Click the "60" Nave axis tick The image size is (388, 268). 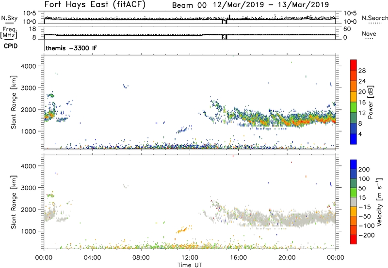[x=347, y=29]
